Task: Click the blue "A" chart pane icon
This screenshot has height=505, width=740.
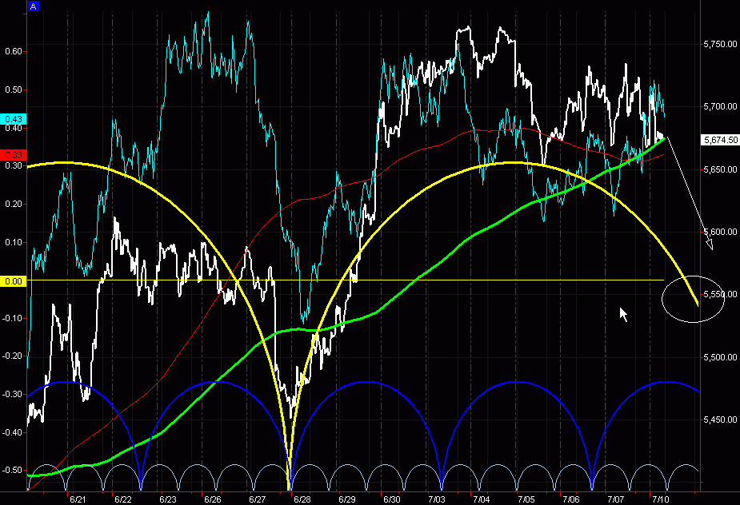Action: tap(33, 6)
